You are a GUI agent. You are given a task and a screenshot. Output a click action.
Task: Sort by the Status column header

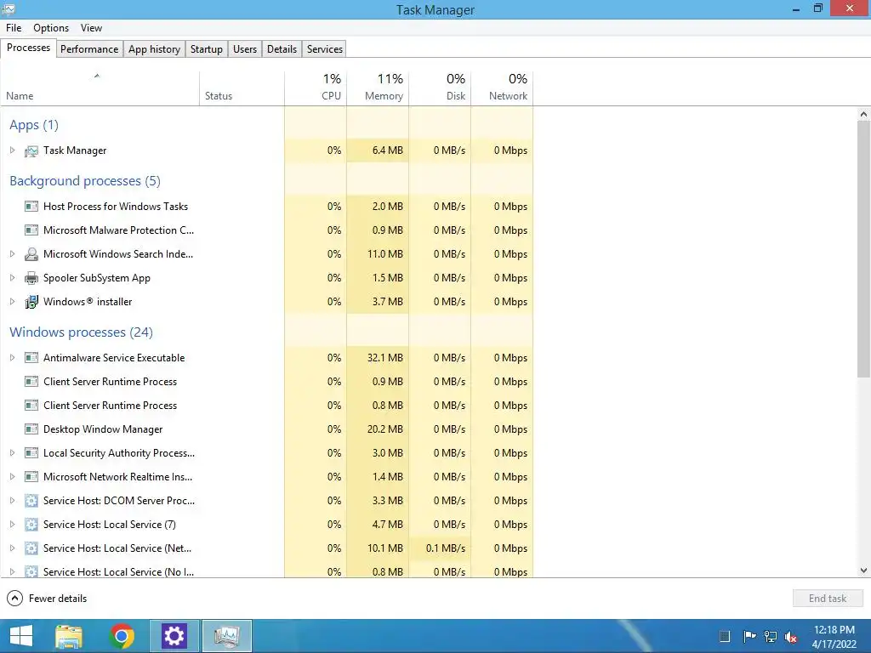pos(242,88)
